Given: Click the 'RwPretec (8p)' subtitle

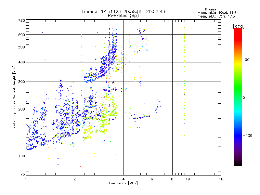Looking at the screenshot, I should click(x=123, y=16).
